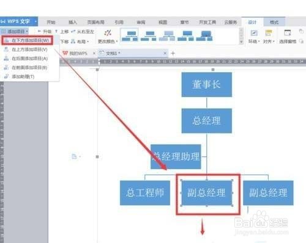Click the 环绕 wrap icon
Viewport: 306px width, 243px height.
pyautogui.click(x=254, y=33)
